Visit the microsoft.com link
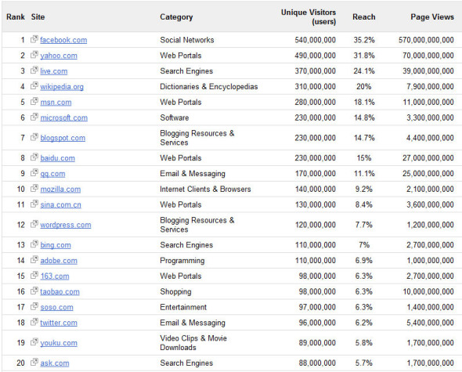 pos(64,118)
